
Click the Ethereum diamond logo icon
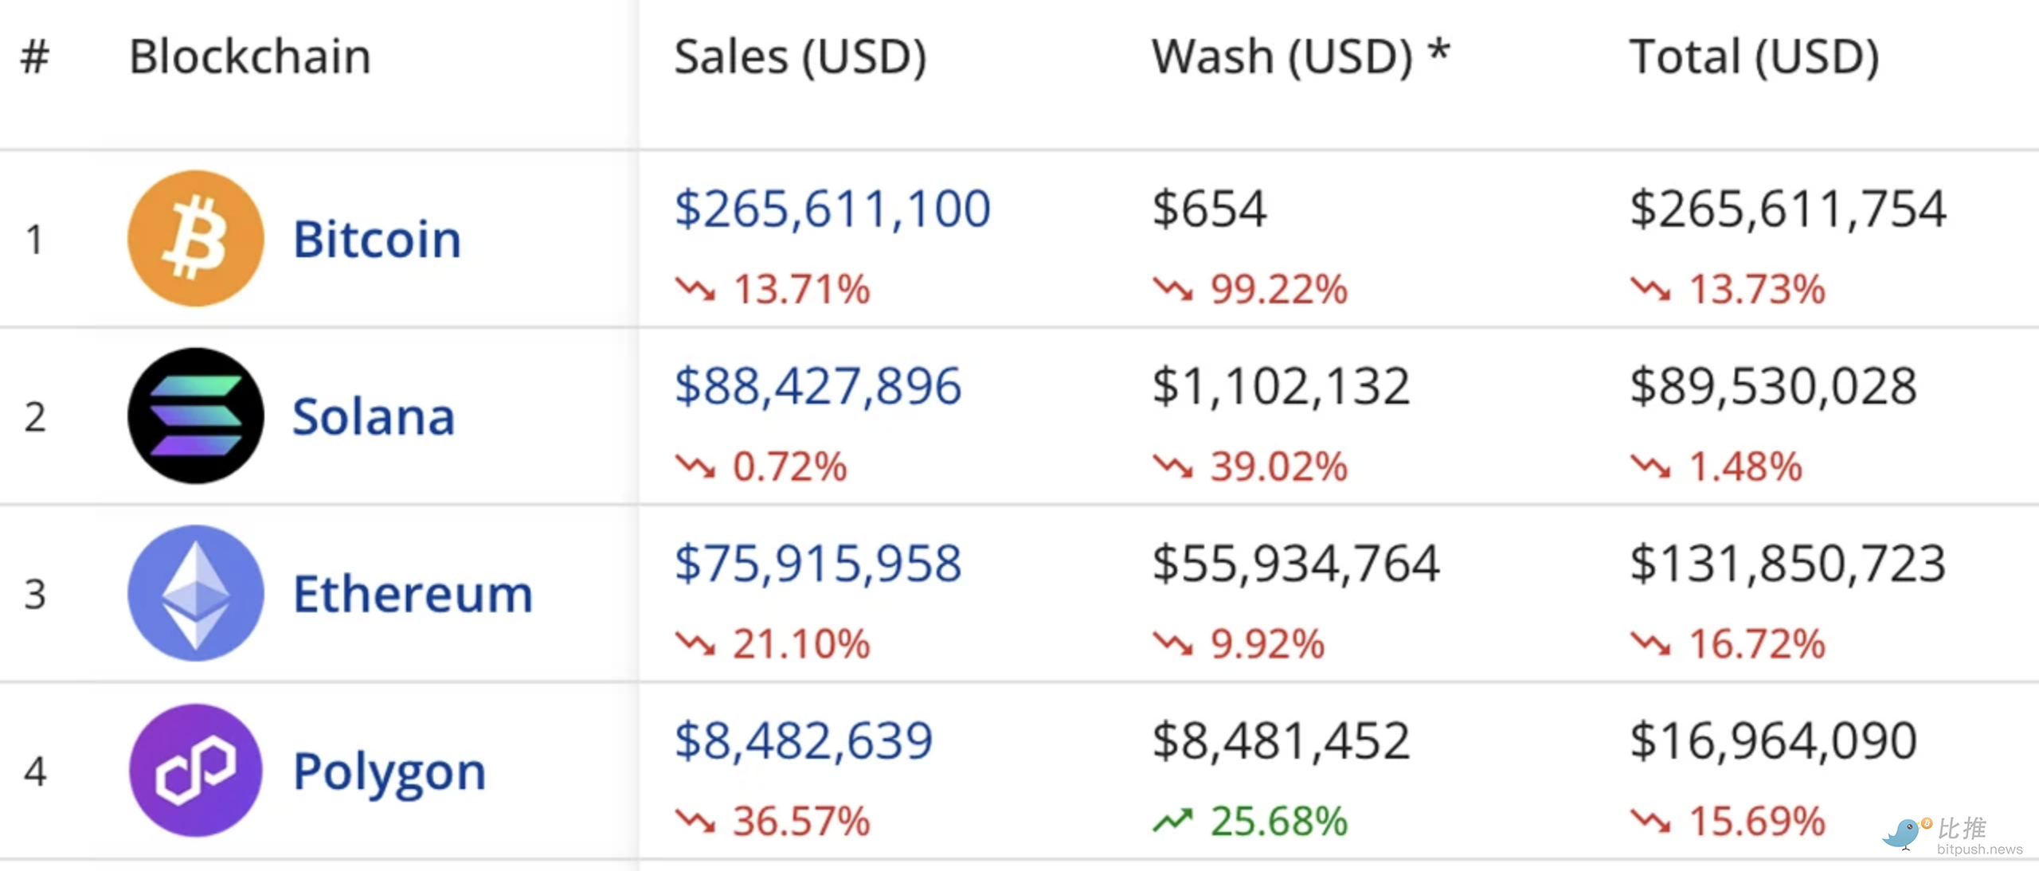coord(196,593)
